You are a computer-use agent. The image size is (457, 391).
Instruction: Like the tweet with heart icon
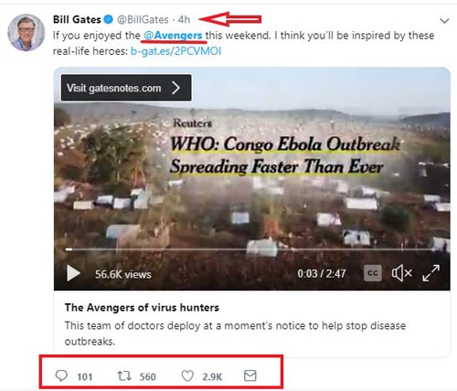(187, 375)
